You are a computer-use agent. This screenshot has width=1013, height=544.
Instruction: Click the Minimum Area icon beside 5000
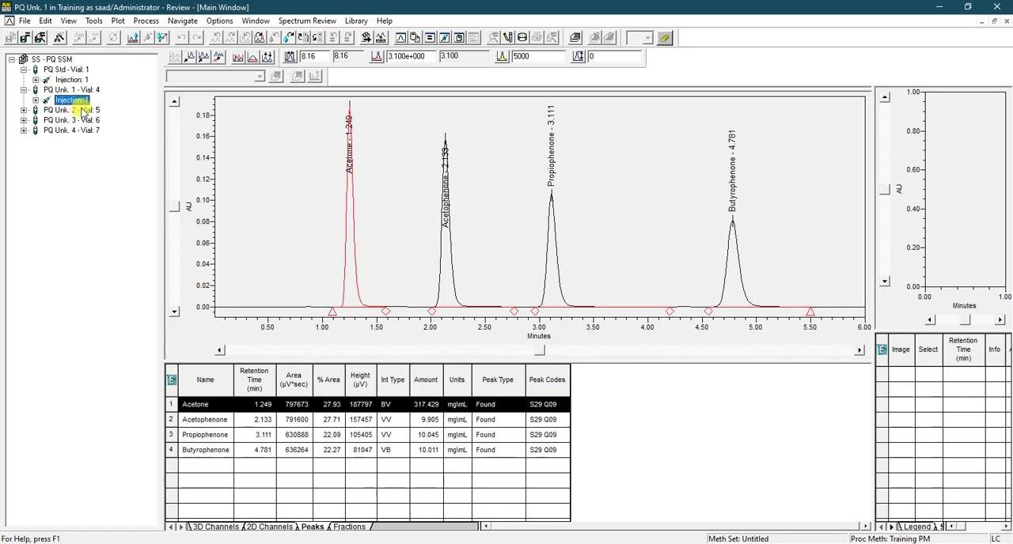click(x=502, y=56)
